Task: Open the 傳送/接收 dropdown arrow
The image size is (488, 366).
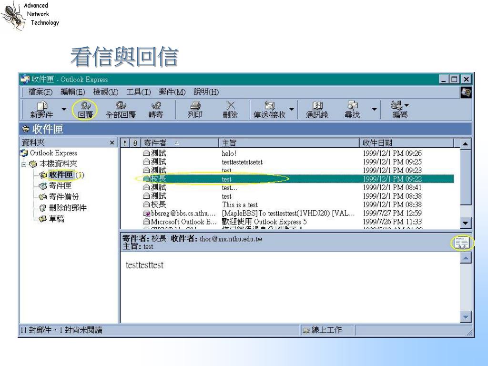Action: tap(292, 109)
